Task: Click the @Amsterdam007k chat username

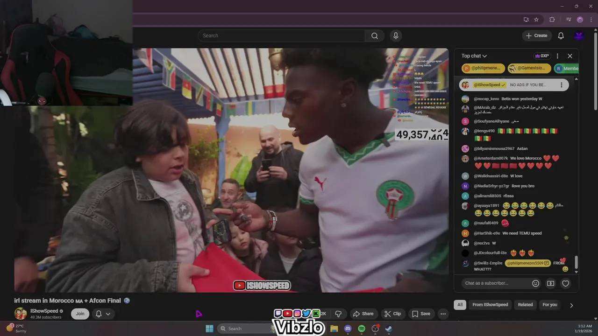Action: point(491,158)
